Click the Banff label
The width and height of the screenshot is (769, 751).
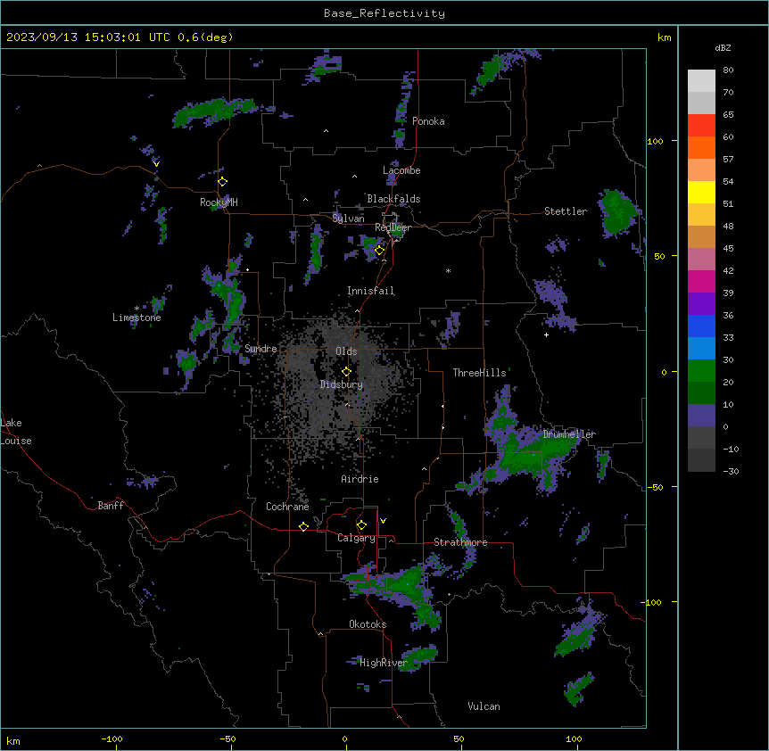click(x=111, y=506)
